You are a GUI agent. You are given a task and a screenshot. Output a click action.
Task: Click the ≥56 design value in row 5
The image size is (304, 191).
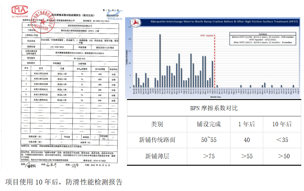tap(100, 95)
